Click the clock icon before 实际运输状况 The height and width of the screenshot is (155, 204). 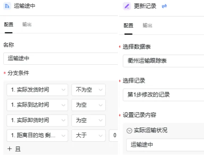(129, 131)
